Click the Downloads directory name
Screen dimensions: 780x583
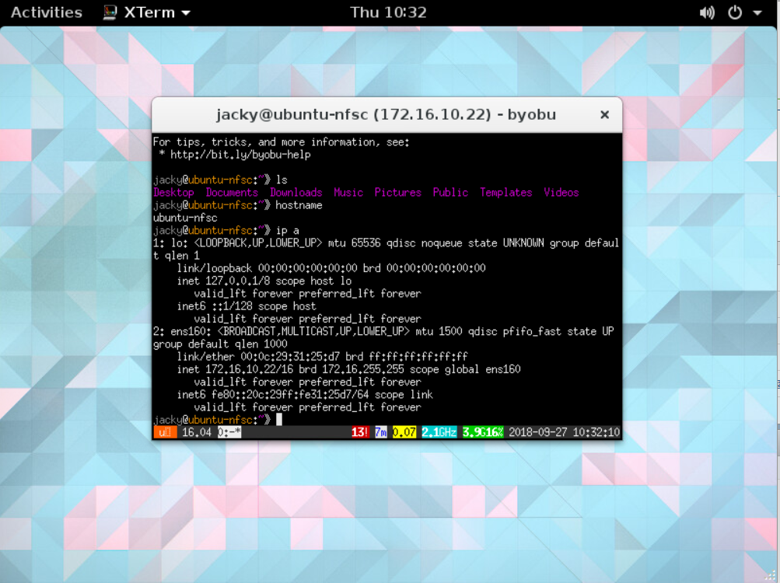point(296,193)
